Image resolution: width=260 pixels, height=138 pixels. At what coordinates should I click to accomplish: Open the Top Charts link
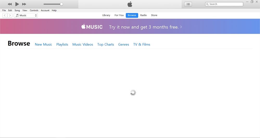(x=106, y=44)
